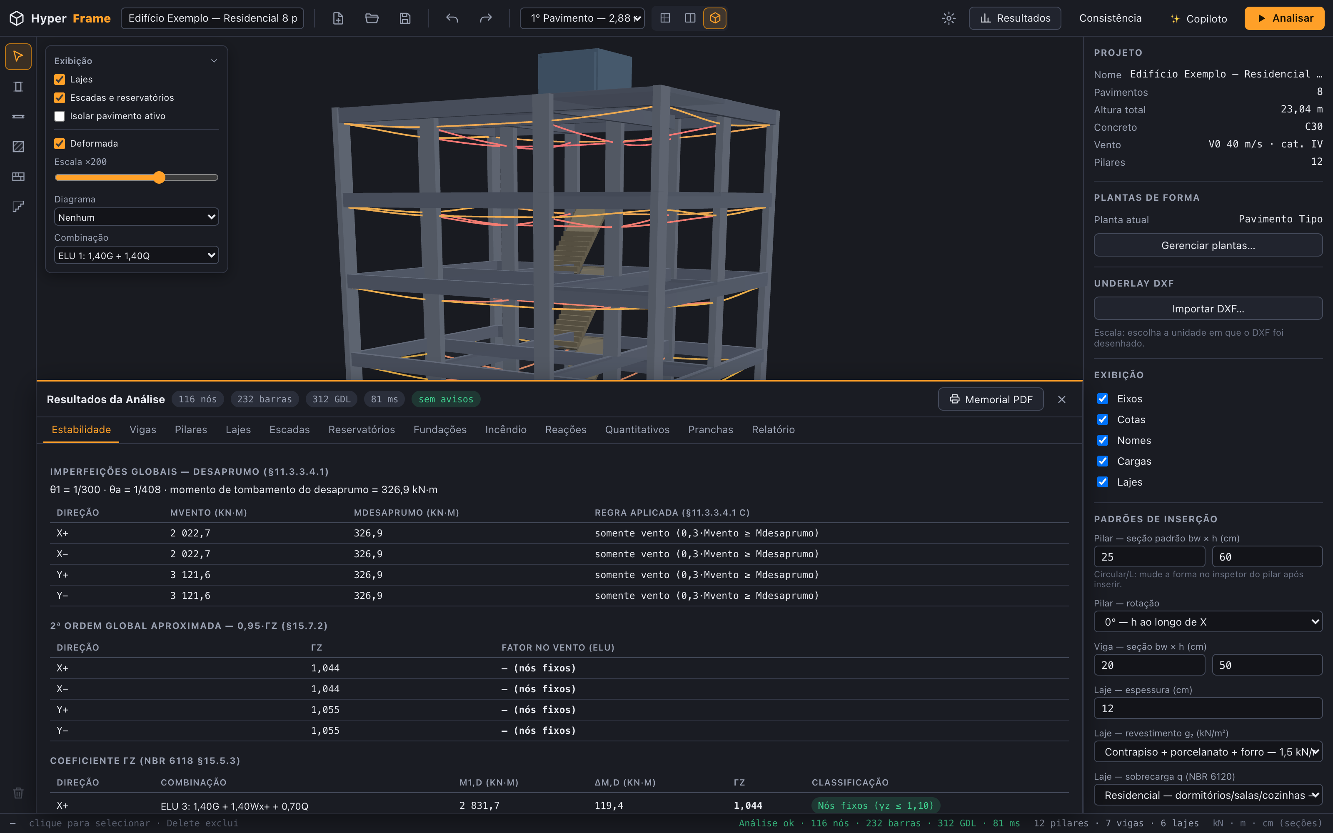This screenshot has height=833, width=1333.
Task: Click the open folder icon
Action: [x=372, y=18]
